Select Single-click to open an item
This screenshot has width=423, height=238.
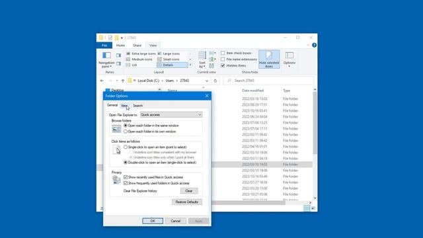pos(126,147)
